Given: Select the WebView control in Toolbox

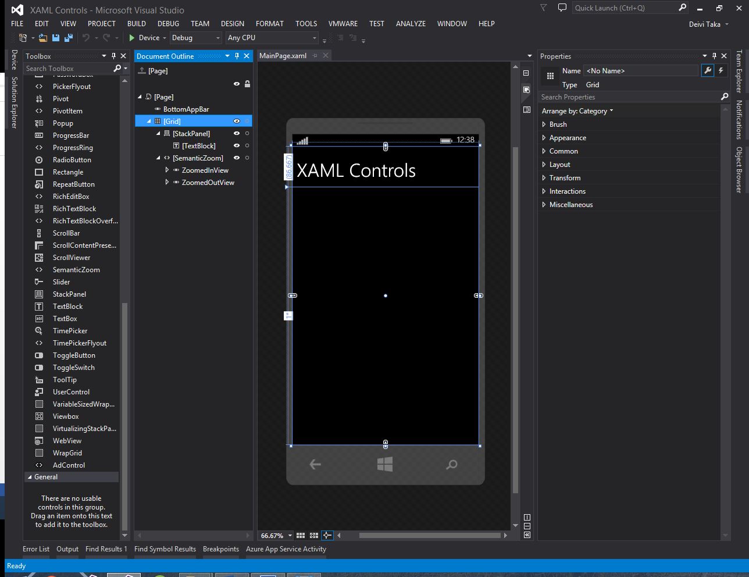Looking at the screenshot, I should (x=67, y=441).
